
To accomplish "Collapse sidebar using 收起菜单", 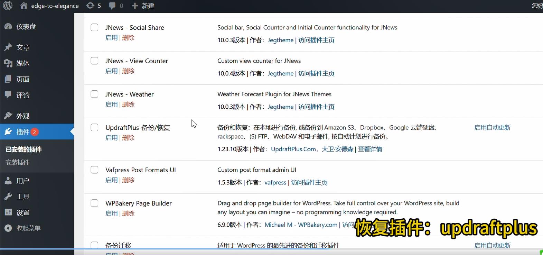I will [x=28, y=228].
